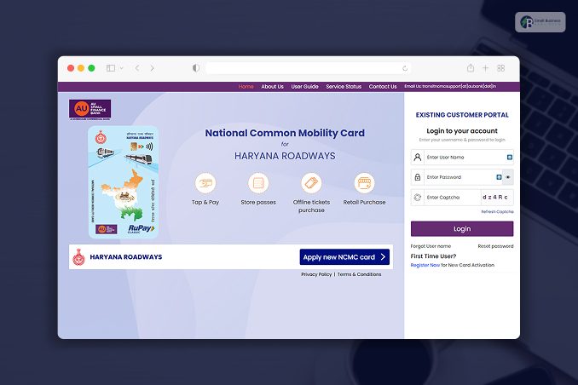Open the Contact Us menu item
The height and width of the screenshot is (385, 578).
(x=383, y=87)
